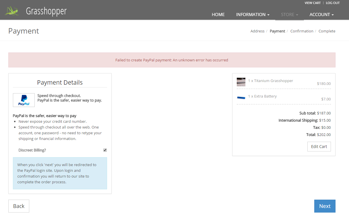The image size is (349, 218).
Task: Click the $180.00 item price
Action: [324, 84]
